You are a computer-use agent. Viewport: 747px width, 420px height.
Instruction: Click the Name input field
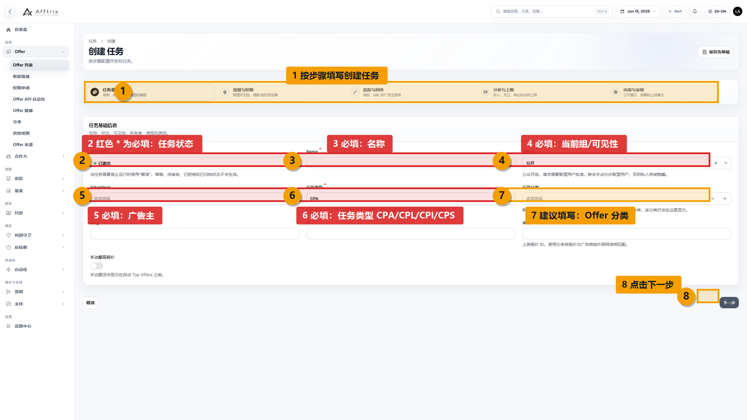(x=411, y=163)
